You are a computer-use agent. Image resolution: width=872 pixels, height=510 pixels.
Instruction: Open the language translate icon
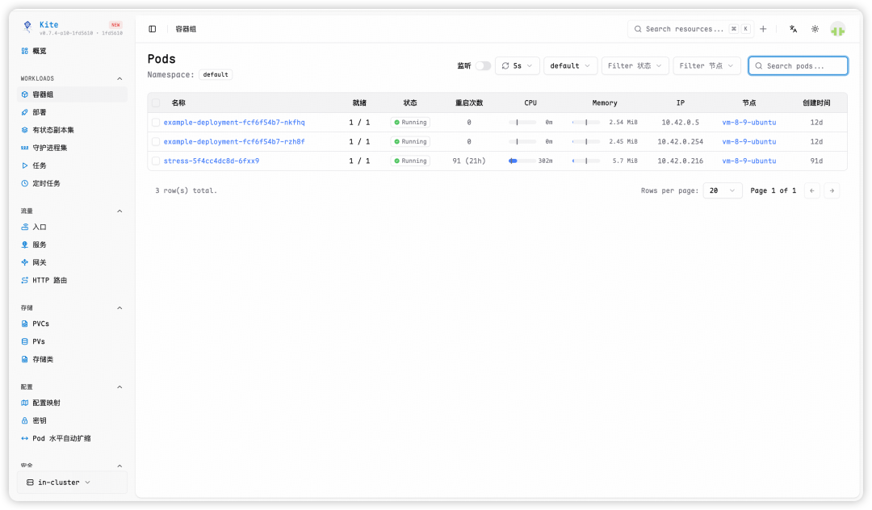(793, 29)
